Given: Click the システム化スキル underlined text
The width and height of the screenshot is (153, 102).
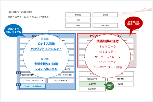Looking at the screenshot, I should 46,69.
